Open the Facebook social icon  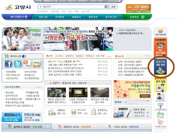coord(8,64)
